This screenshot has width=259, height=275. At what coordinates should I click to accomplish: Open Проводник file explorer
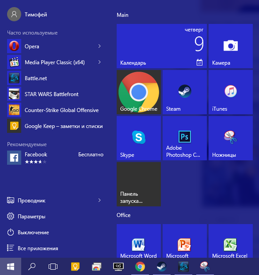click(x=26, y=200)
